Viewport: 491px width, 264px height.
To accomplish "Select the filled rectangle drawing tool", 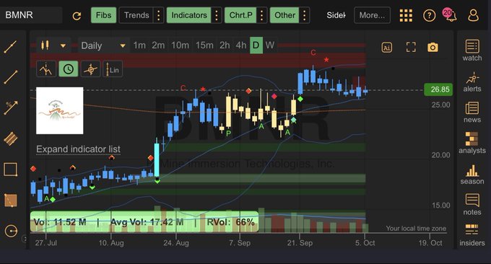I will tap(11, 201).
